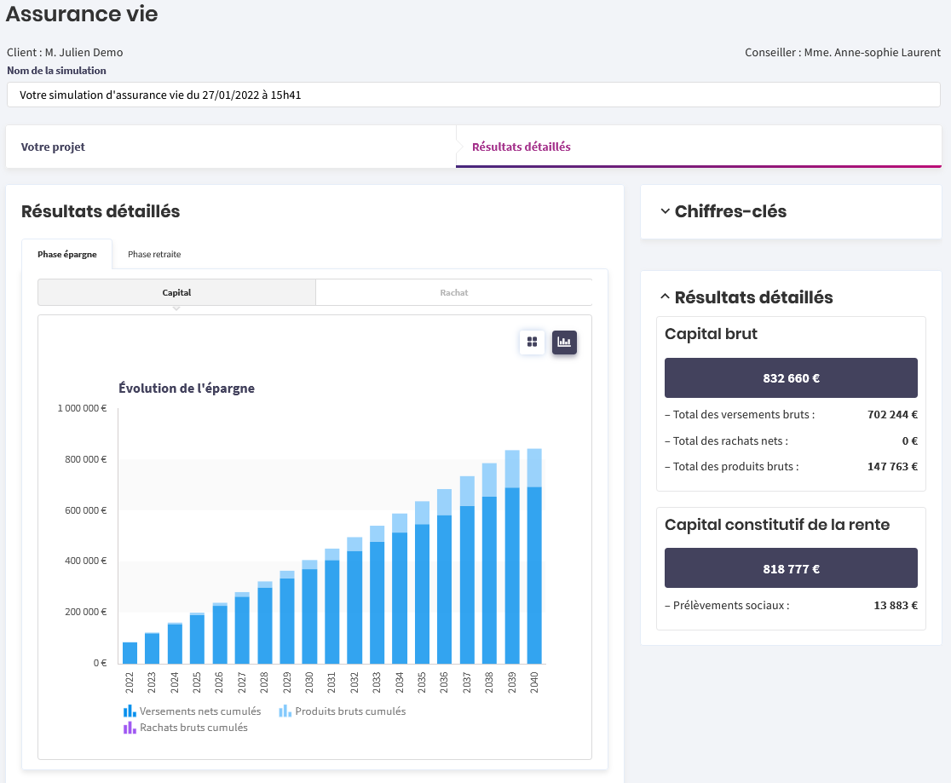Switch to grid view icon
Viewport: 951px width, 783px height.
532,342
